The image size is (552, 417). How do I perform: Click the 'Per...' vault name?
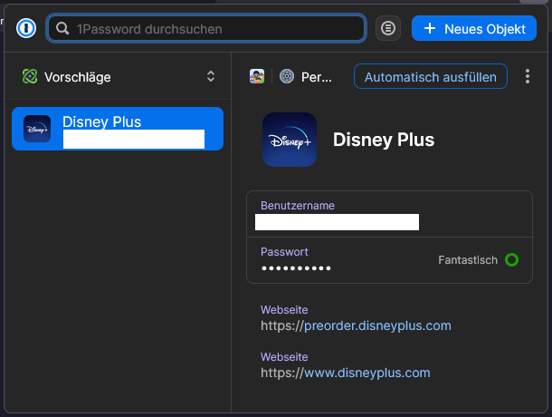[x=316, y=77]
